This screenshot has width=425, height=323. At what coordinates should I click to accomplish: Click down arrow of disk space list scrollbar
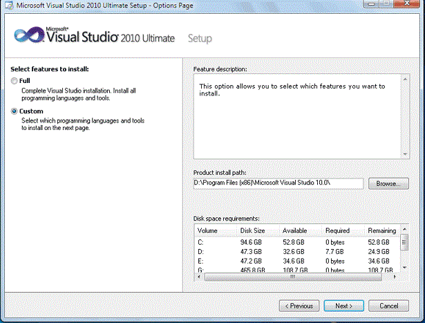click(x=404, y=268)
